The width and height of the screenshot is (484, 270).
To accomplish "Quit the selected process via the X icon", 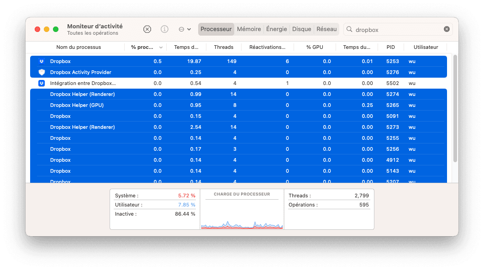I will (x=147, y=29).
